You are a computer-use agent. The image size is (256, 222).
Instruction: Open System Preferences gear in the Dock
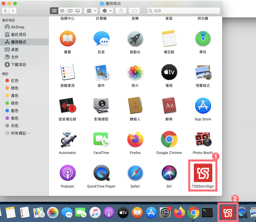pos(165,212)
